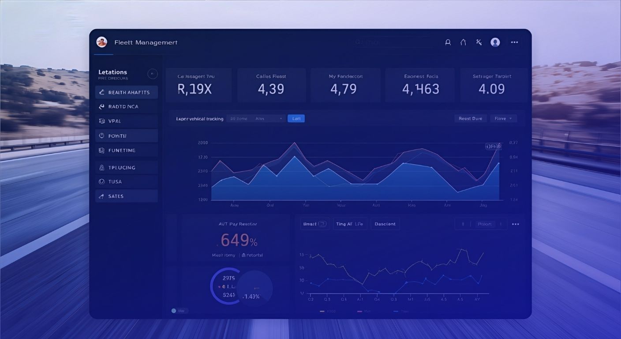Image resolution: width=621 pixels, height=339 pixels.
Task: Open the Flove dropdown
Action: 503,118
